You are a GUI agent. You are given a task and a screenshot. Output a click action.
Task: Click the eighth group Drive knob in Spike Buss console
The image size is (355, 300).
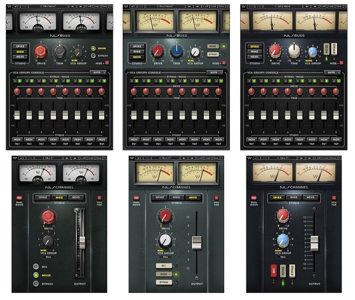click(x=336, y=91)
